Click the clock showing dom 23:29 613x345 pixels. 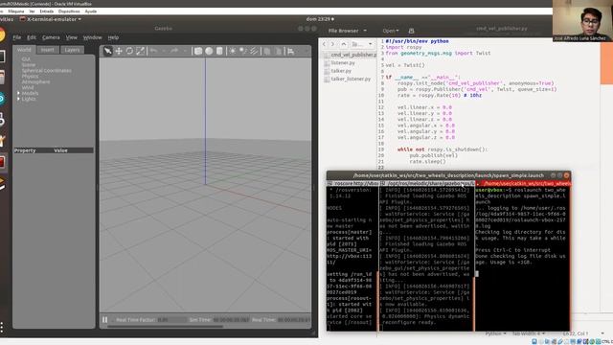(320, 19)
